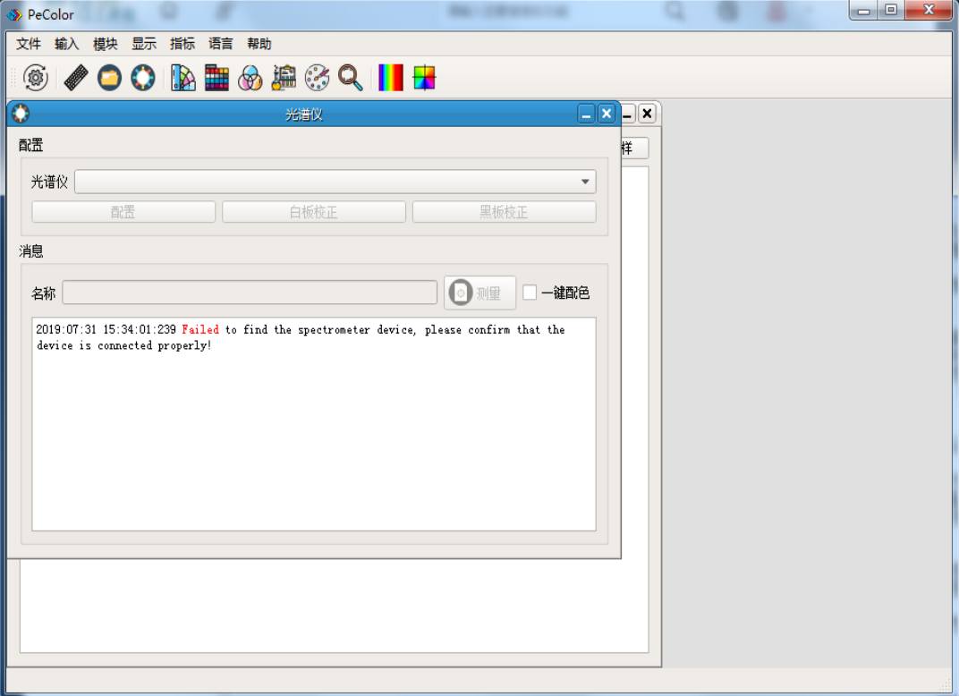Open the painter's palette tool
The image size is (959, 696).
tap(317, 78)
